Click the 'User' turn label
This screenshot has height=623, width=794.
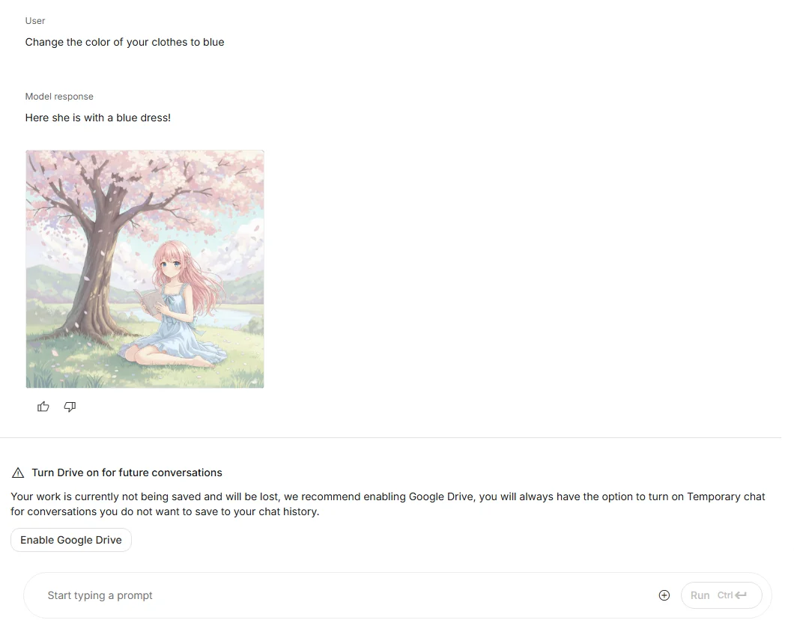tap(35, 21)
